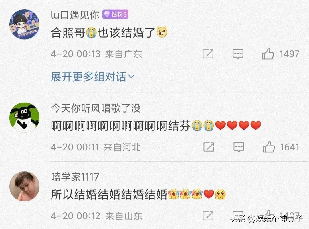The width and height of the screenshot is (309, 229).
Task: Tap the 钻粉3 diamond fan badge
Action: (116, 14)
